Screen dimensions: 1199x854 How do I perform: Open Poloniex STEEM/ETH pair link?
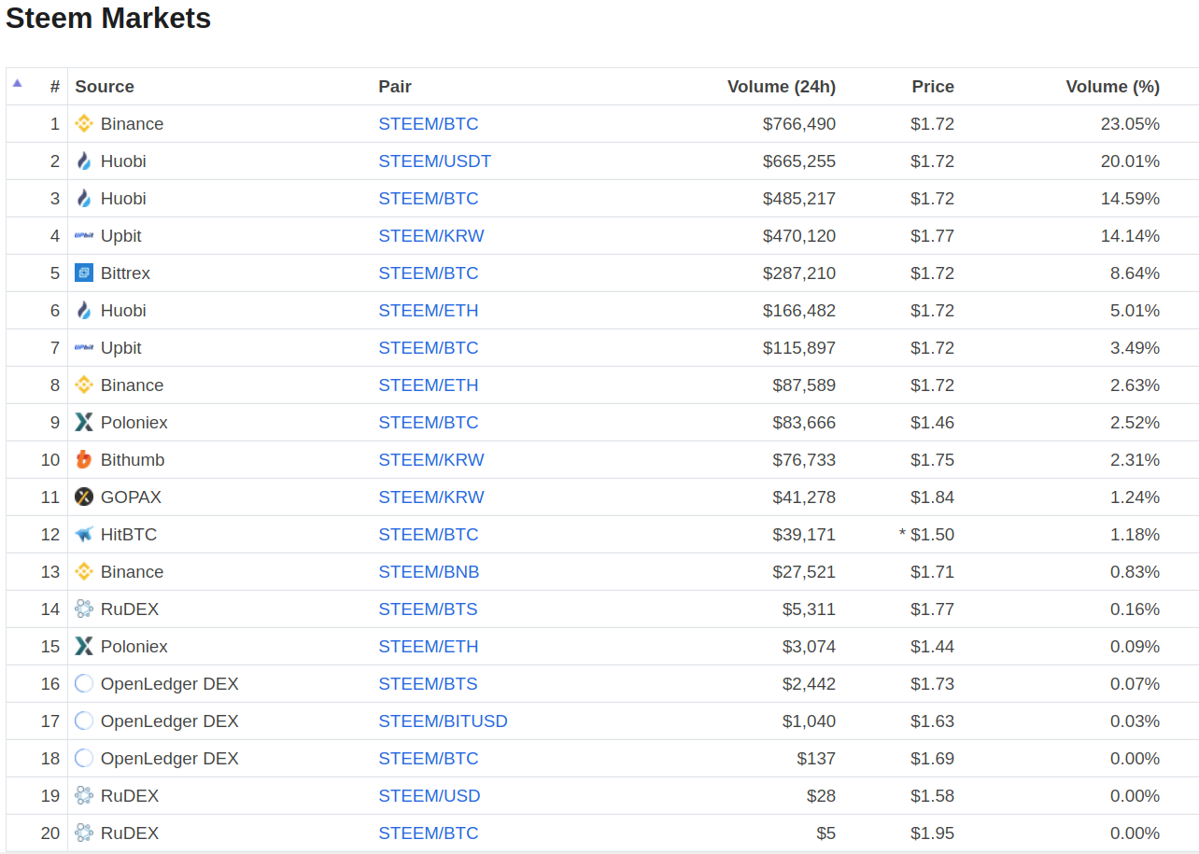coord(429,647)
